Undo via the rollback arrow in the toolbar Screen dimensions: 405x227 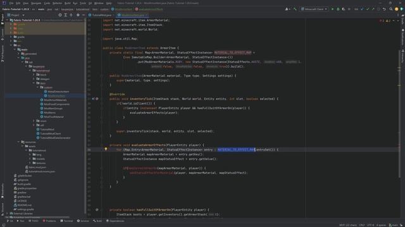[384, 9]
